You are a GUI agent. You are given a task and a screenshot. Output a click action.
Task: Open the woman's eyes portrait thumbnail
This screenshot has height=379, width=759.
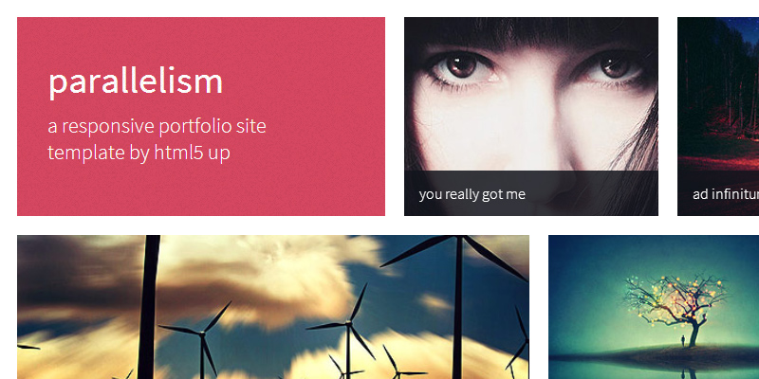tap(531, 97)
